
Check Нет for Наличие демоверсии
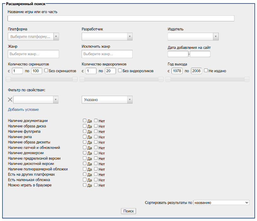tap(96, 153)
